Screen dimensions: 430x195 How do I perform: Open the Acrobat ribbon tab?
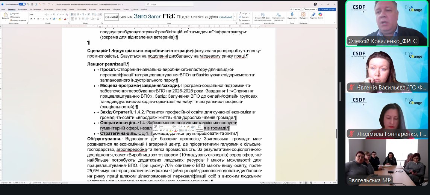click(x=144, y=9)
